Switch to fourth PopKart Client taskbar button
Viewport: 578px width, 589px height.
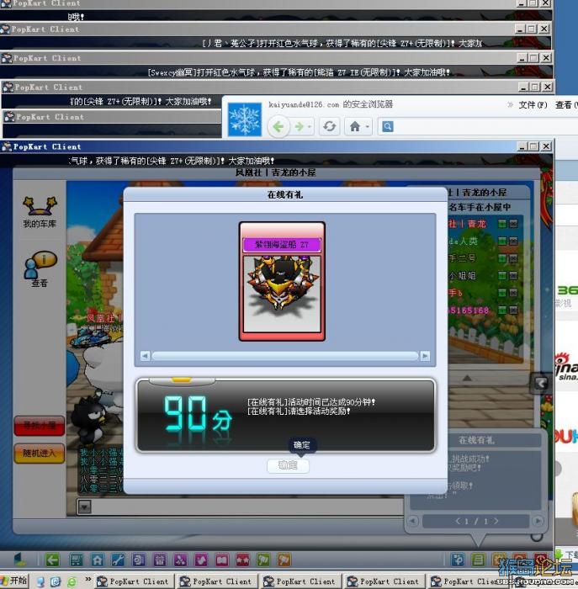pos(385,581)
